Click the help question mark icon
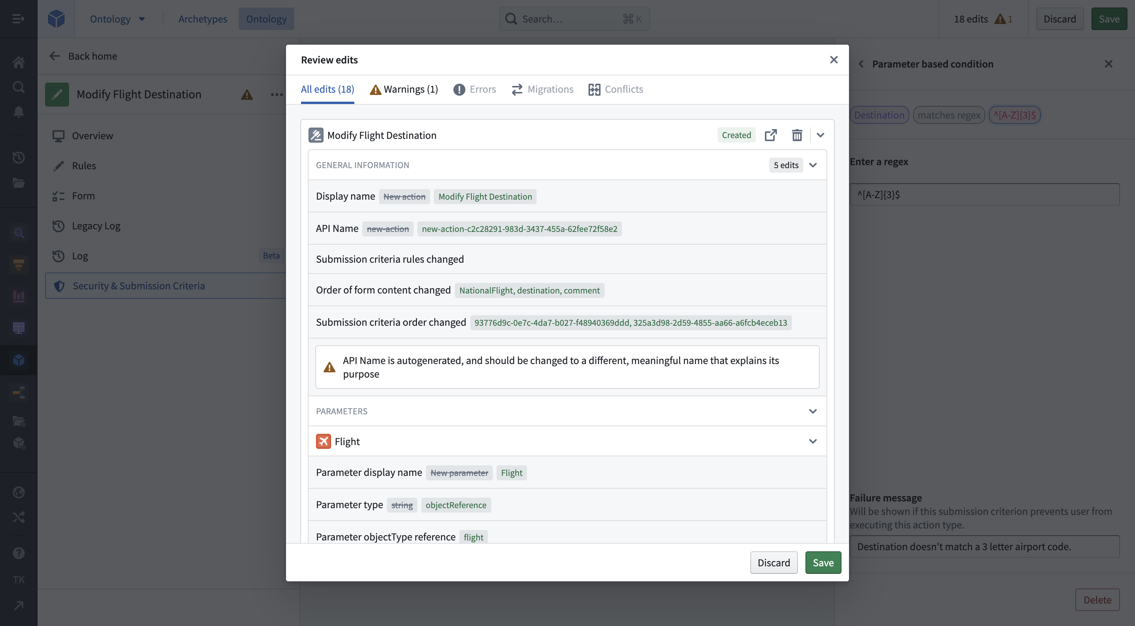 click(x=18, y=553)
